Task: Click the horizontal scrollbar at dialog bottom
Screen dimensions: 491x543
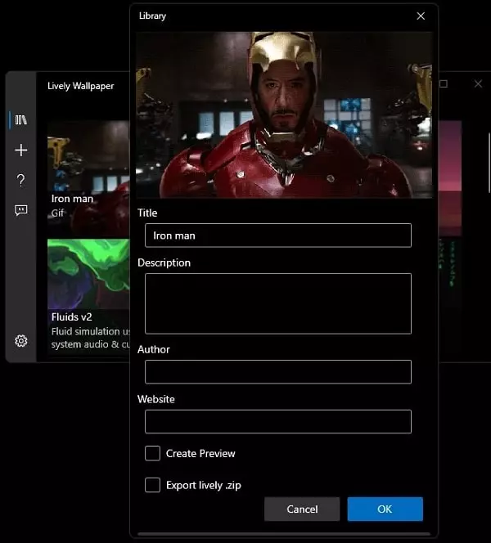Action: 283,534
